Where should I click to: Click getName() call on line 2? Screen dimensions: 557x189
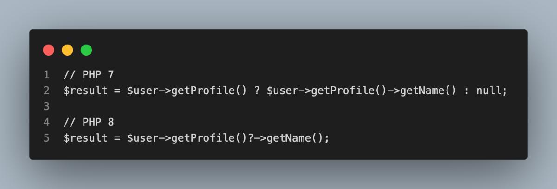coord(434,91)
